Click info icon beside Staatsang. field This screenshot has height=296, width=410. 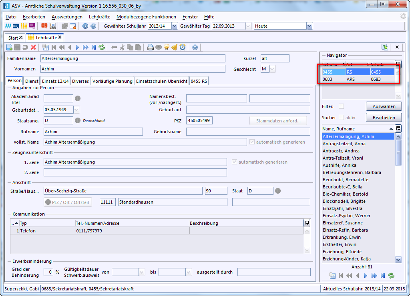(x=78, y=120)
